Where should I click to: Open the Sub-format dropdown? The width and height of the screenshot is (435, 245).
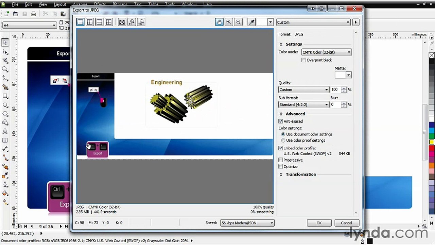(x=303, y=104)
